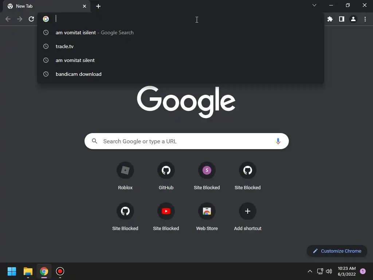Click the clock icon beside 'tracle.tv'
The width and height of the screenshot is (373, 280).
tap(46, 46)
